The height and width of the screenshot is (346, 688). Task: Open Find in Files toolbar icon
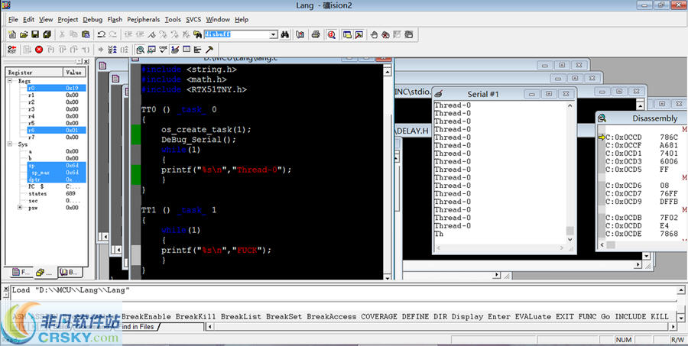(x=197, y=34)
